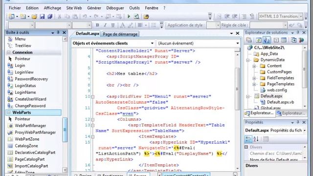Click the View in Browser icon
The height and width of the screenshot is (176, 313).
coord(136,17)
